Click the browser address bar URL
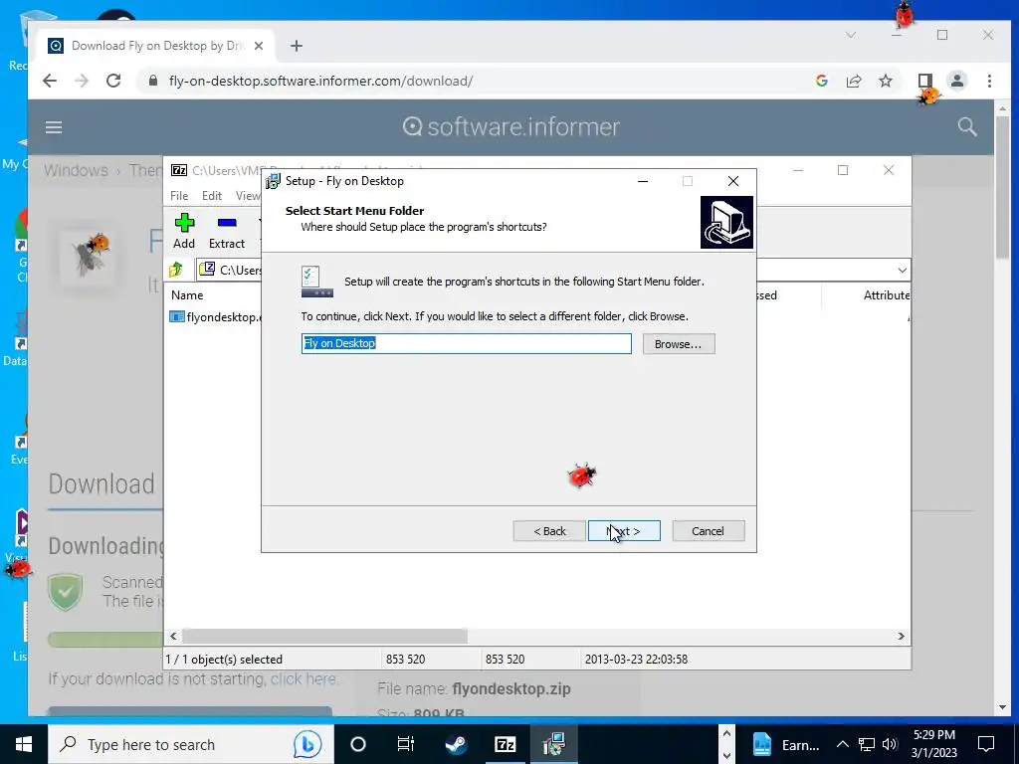 pos(320,82)
